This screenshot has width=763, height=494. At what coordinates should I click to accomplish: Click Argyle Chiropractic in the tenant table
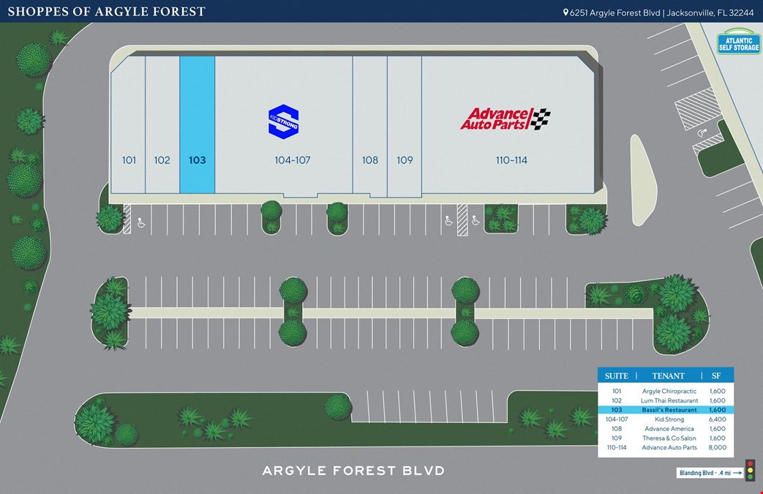pyautogui.click(x=669, y=392)
